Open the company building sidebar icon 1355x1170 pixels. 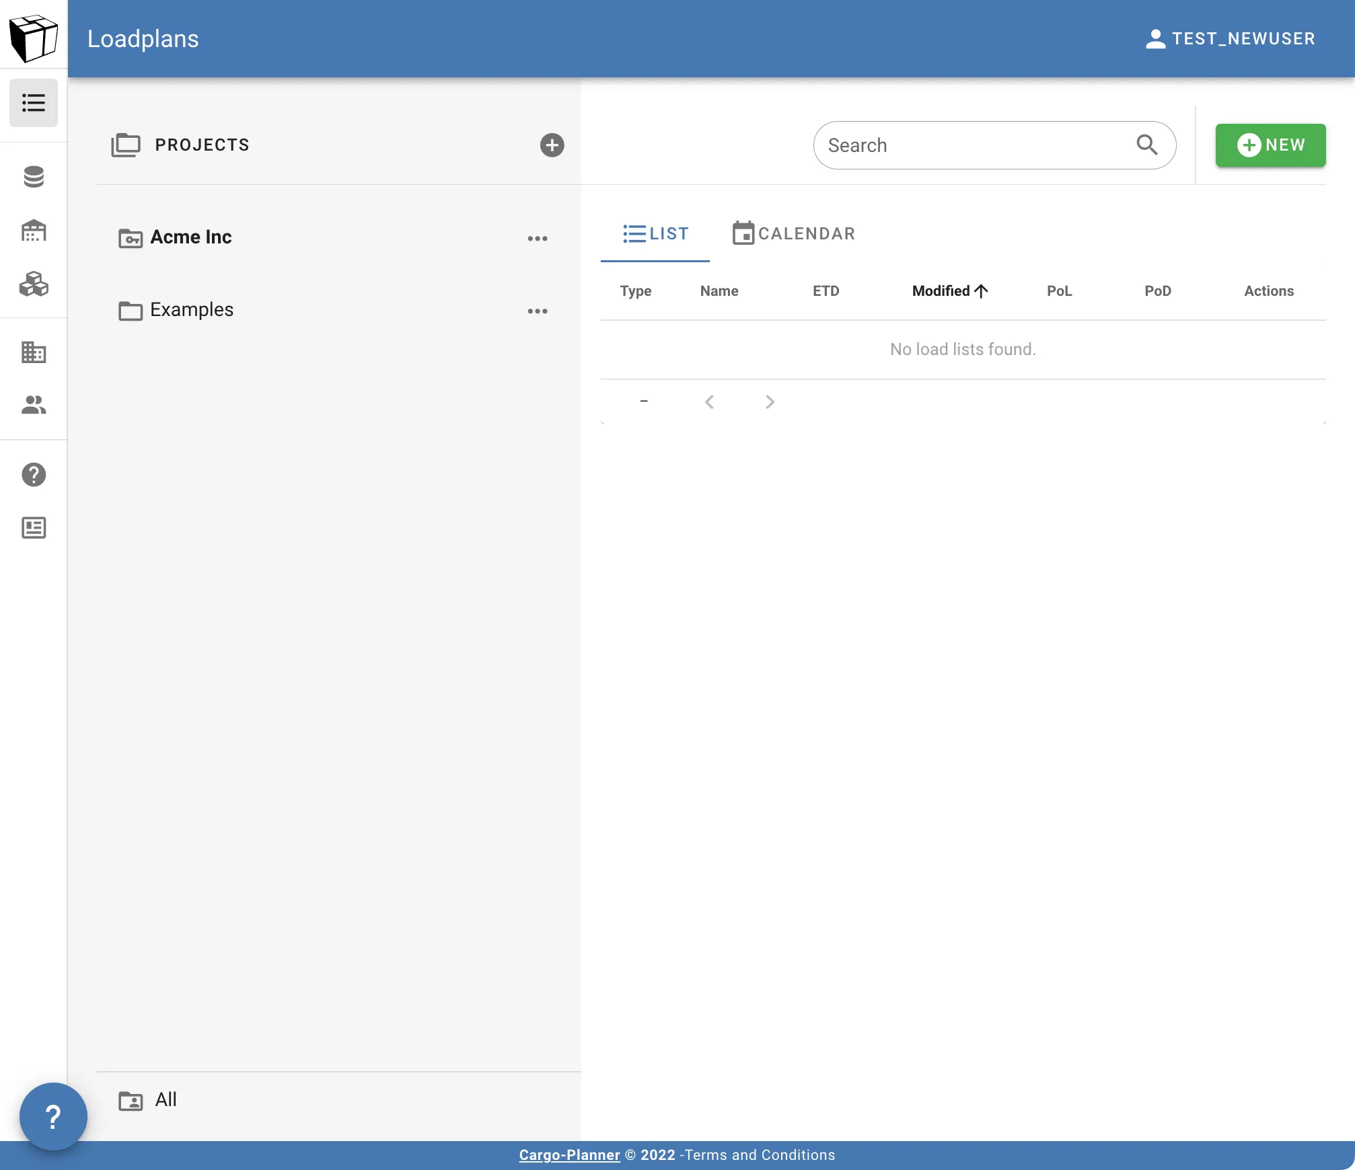click(x=33, y=352)
